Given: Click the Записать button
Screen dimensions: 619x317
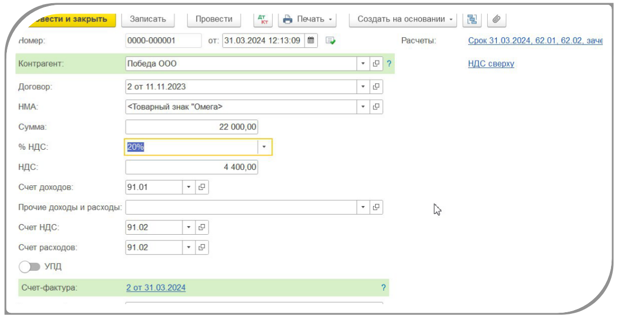Looking at the screenshot, I should (x=148, y=19).
